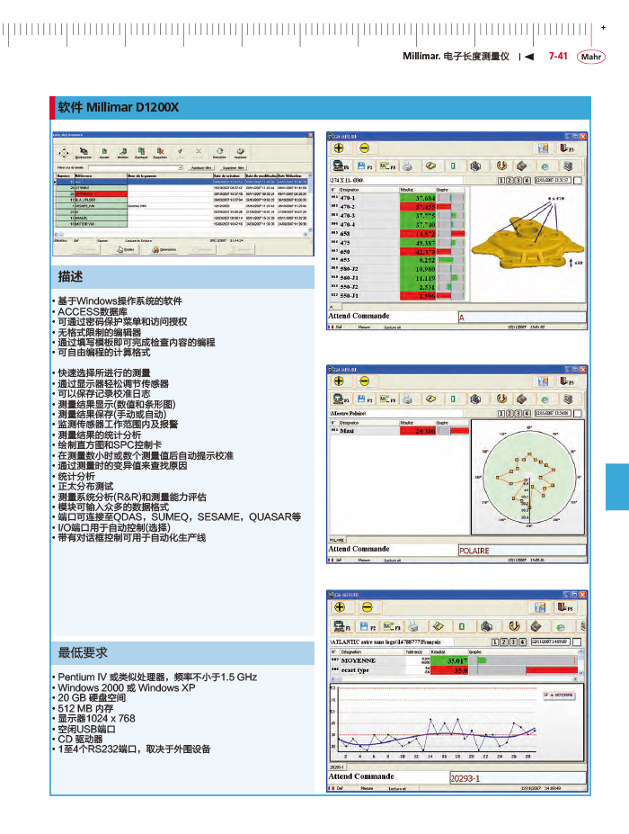Click F5 exit-door icon in part-measurement window
Screen dimensions: 629x834
coord(565,148)
